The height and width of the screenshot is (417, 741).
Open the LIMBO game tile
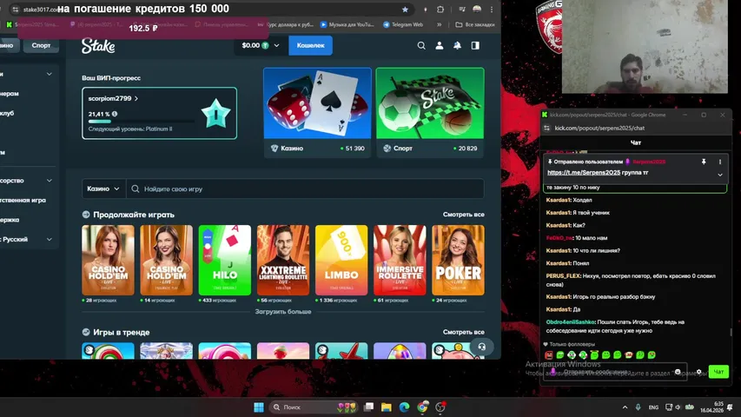pos(341,260)
